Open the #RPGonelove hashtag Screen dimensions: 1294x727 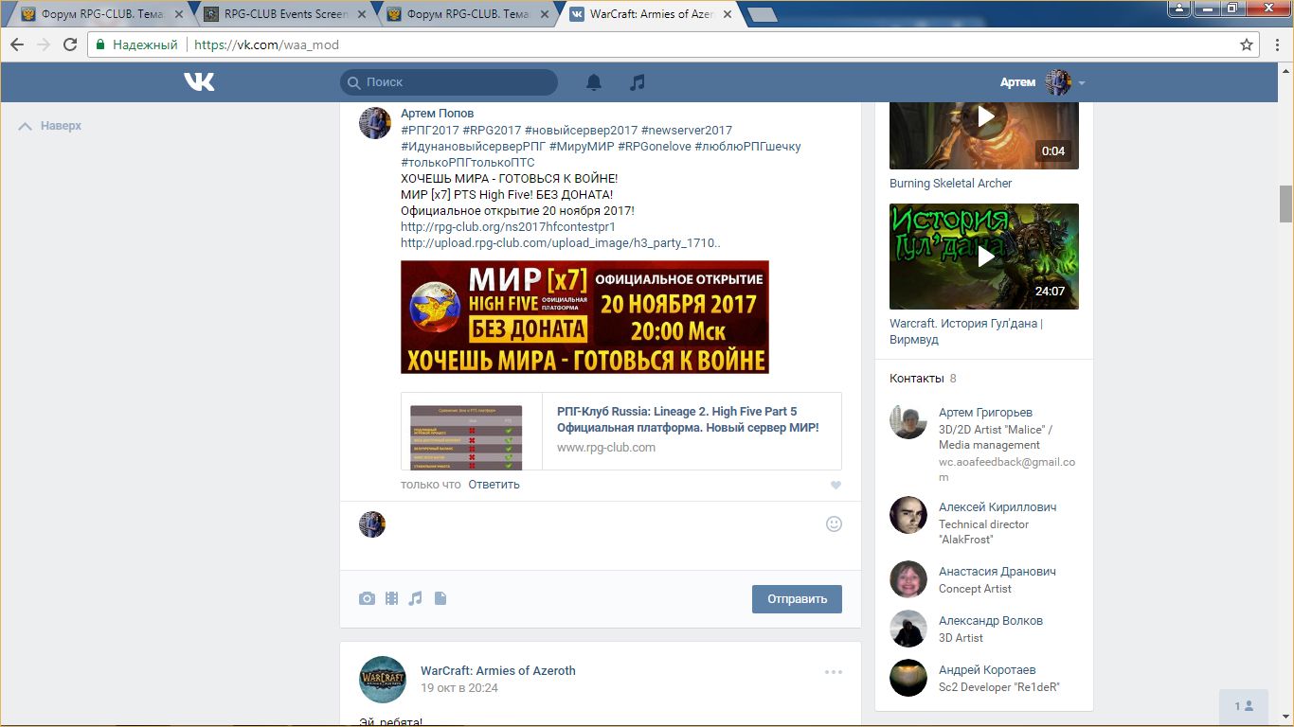tap(654, 147)
